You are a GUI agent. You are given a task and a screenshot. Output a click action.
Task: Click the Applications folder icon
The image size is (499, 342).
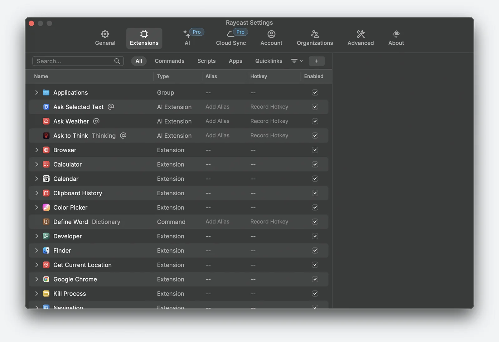point(46,92)
